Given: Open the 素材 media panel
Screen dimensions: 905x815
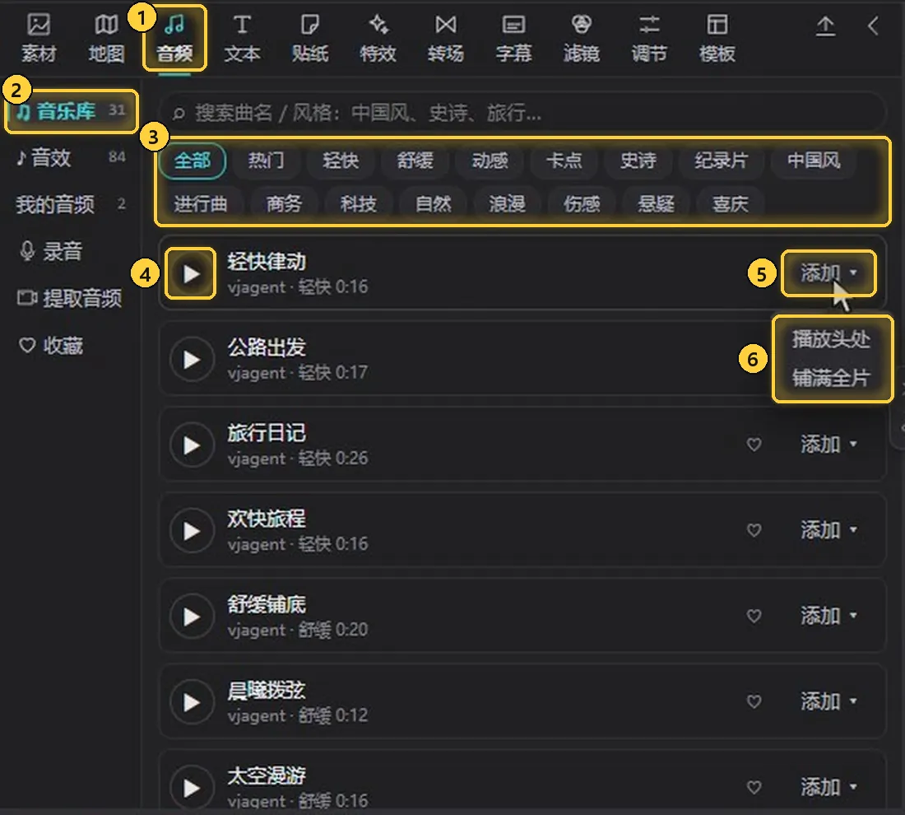Looking at the screenshot, I should [39, 38].
